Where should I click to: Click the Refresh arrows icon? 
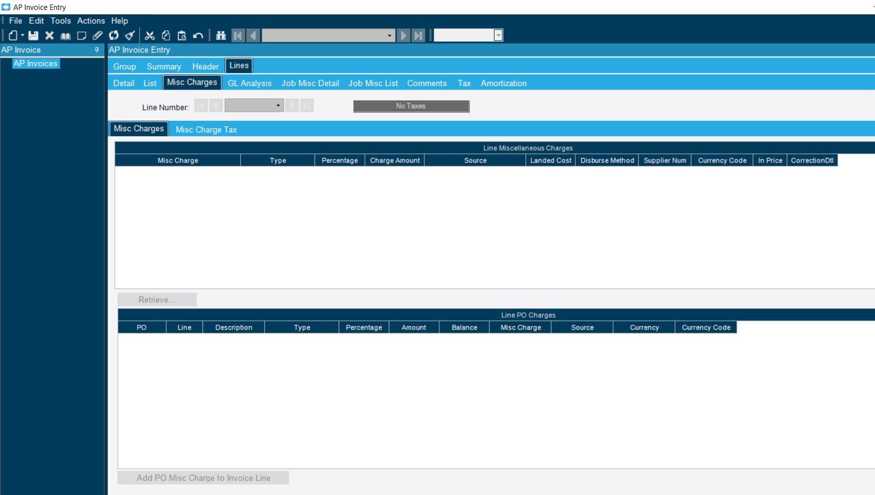[114, 35]
